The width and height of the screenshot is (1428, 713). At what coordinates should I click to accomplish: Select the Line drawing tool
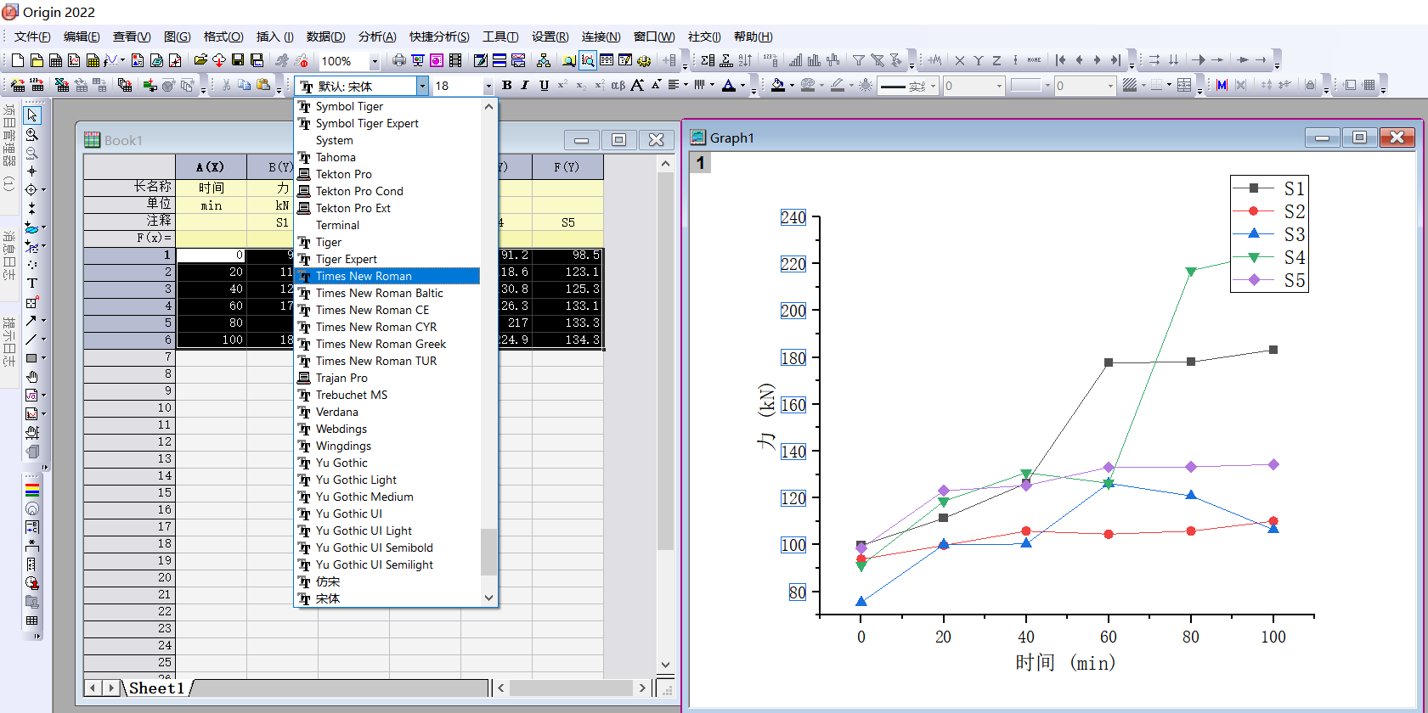[31, 339]
